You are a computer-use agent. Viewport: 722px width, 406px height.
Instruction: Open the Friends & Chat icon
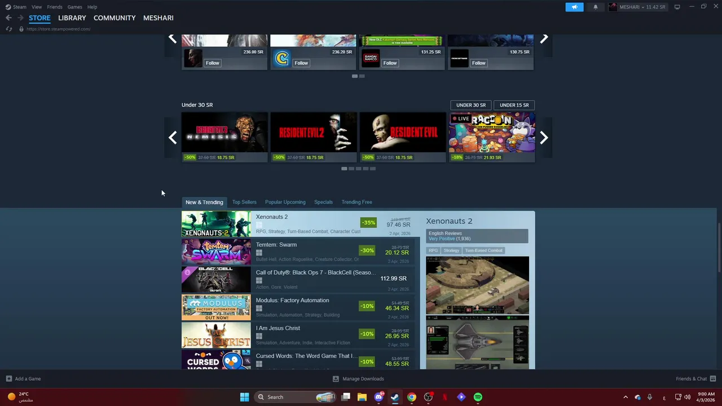tap(713, 379)
